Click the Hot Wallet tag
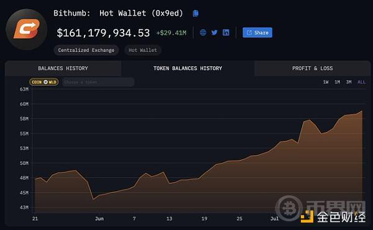The image size is (373, 230). point(143,50)
